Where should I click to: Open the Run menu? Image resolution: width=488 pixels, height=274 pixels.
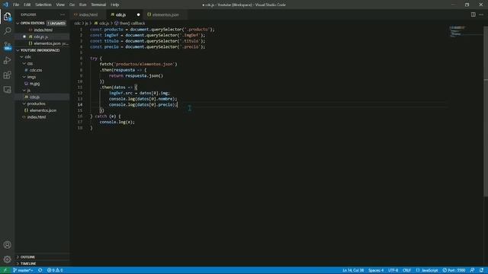(x=82, y=5)
